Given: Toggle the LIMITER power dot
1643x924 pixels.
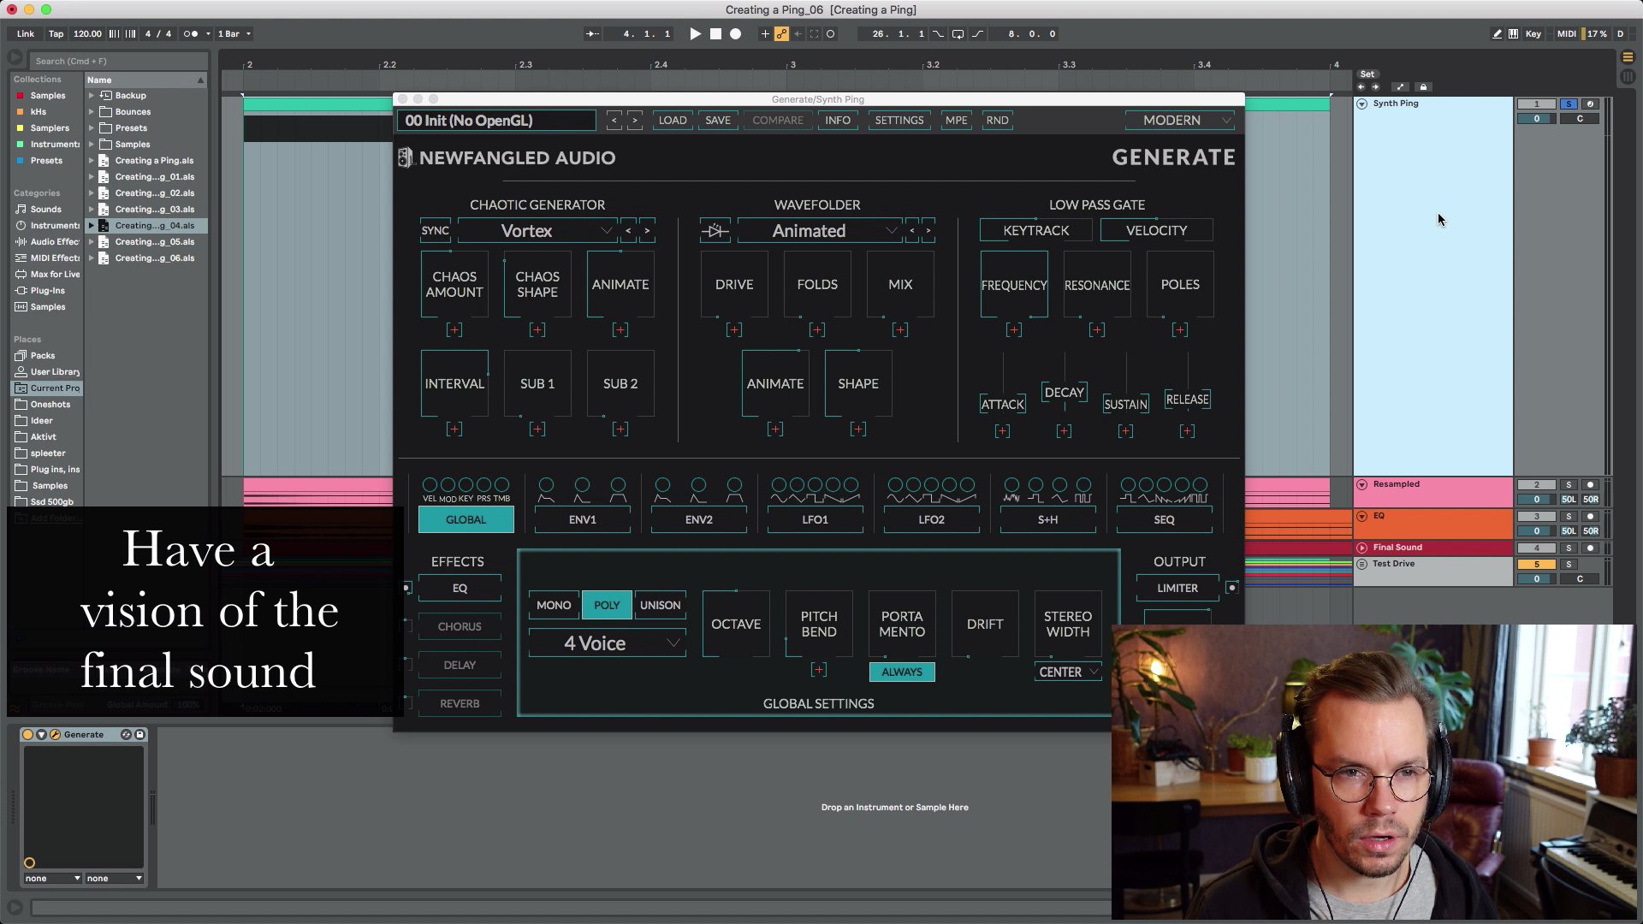Looking at the screenshot, I should click(x=1231, y=588).
